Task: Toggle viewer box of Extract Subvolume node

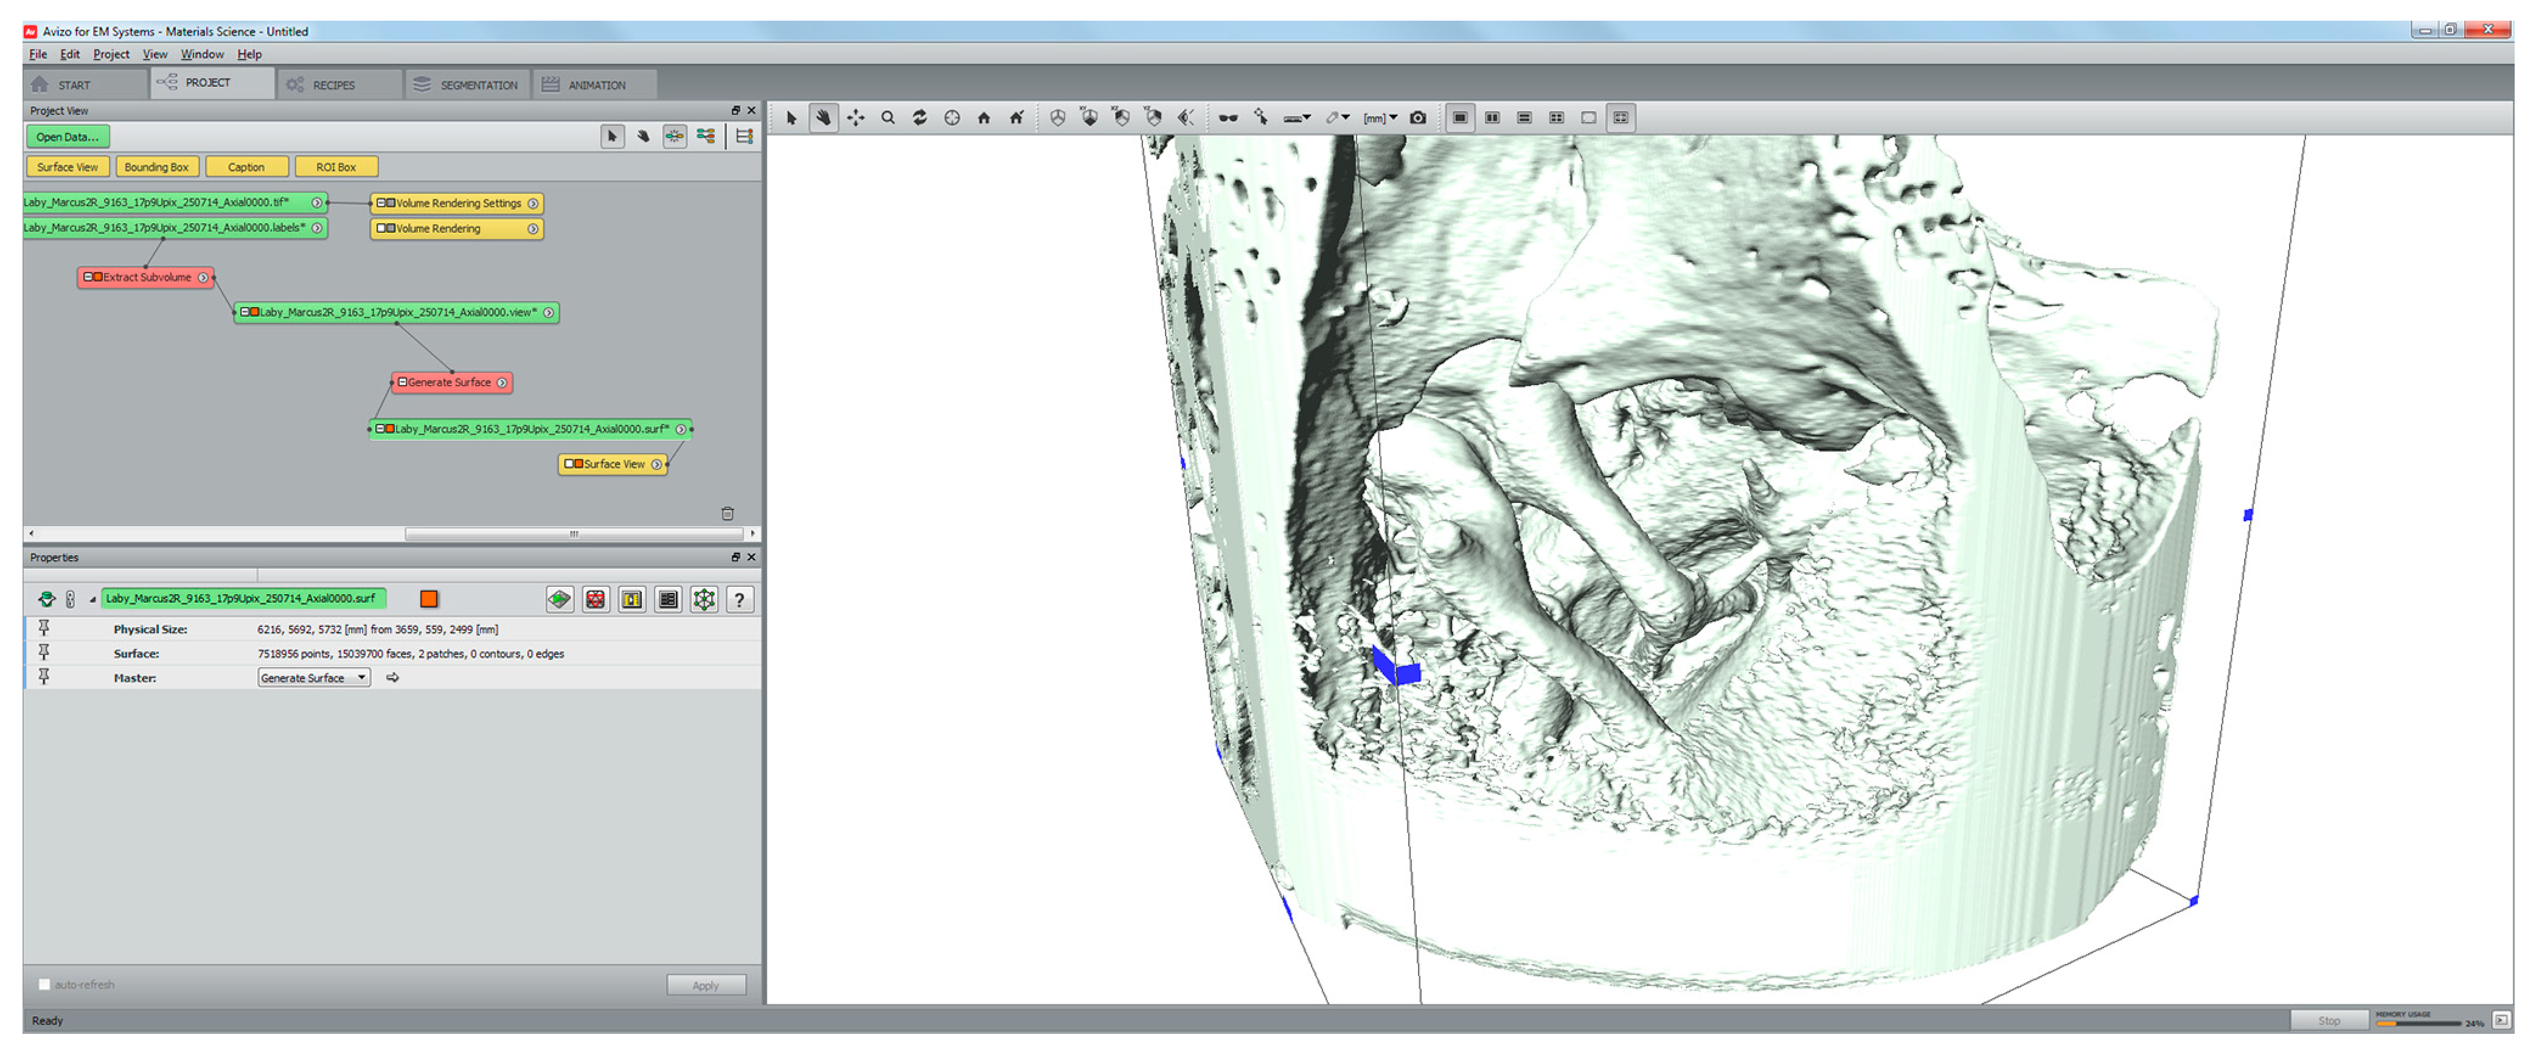Action: point(97,277)
